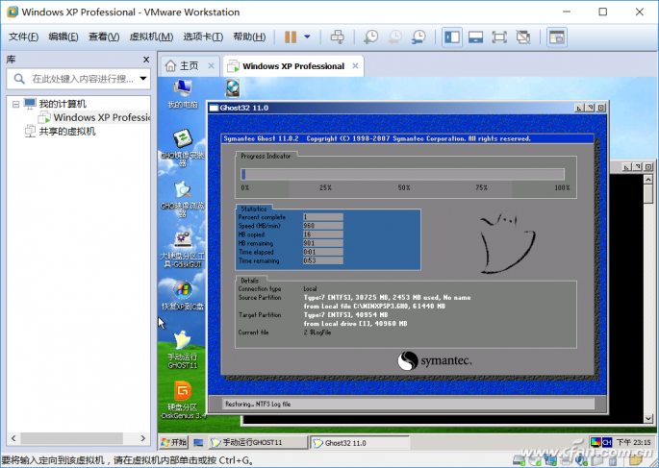Open the 虚拟机(M) menu
Viewport: 659px width, 468px height.
pyautogui.click(x=151, y=37)
